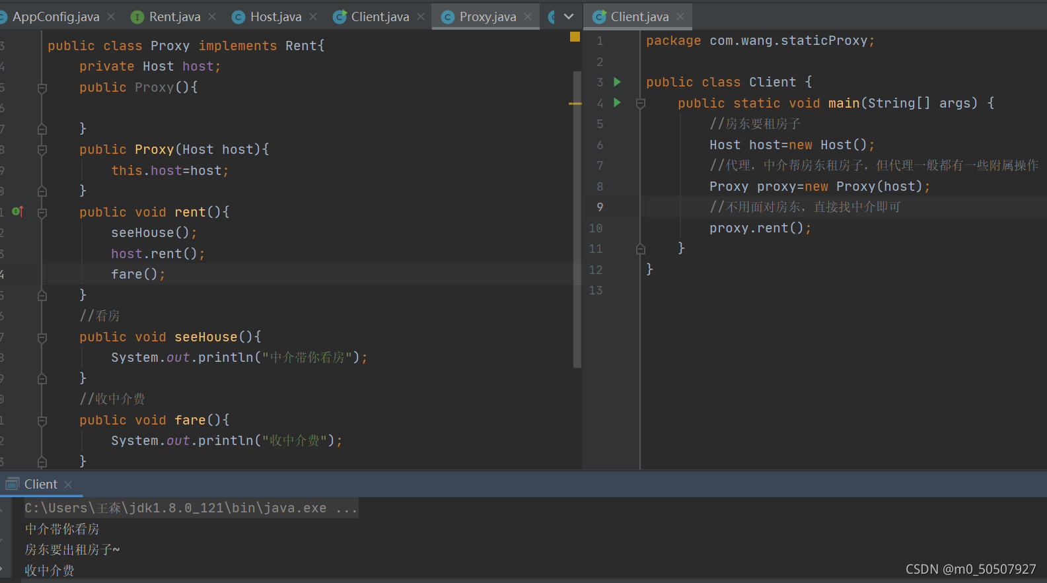This screenshot has width=1047, height=583.
Task: Click Host host=new Host() statement
Action: point(792,145)
